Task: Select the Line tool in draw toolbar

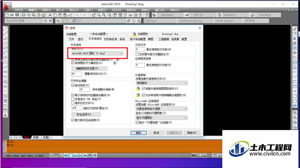Action: [x=5, y=29]
